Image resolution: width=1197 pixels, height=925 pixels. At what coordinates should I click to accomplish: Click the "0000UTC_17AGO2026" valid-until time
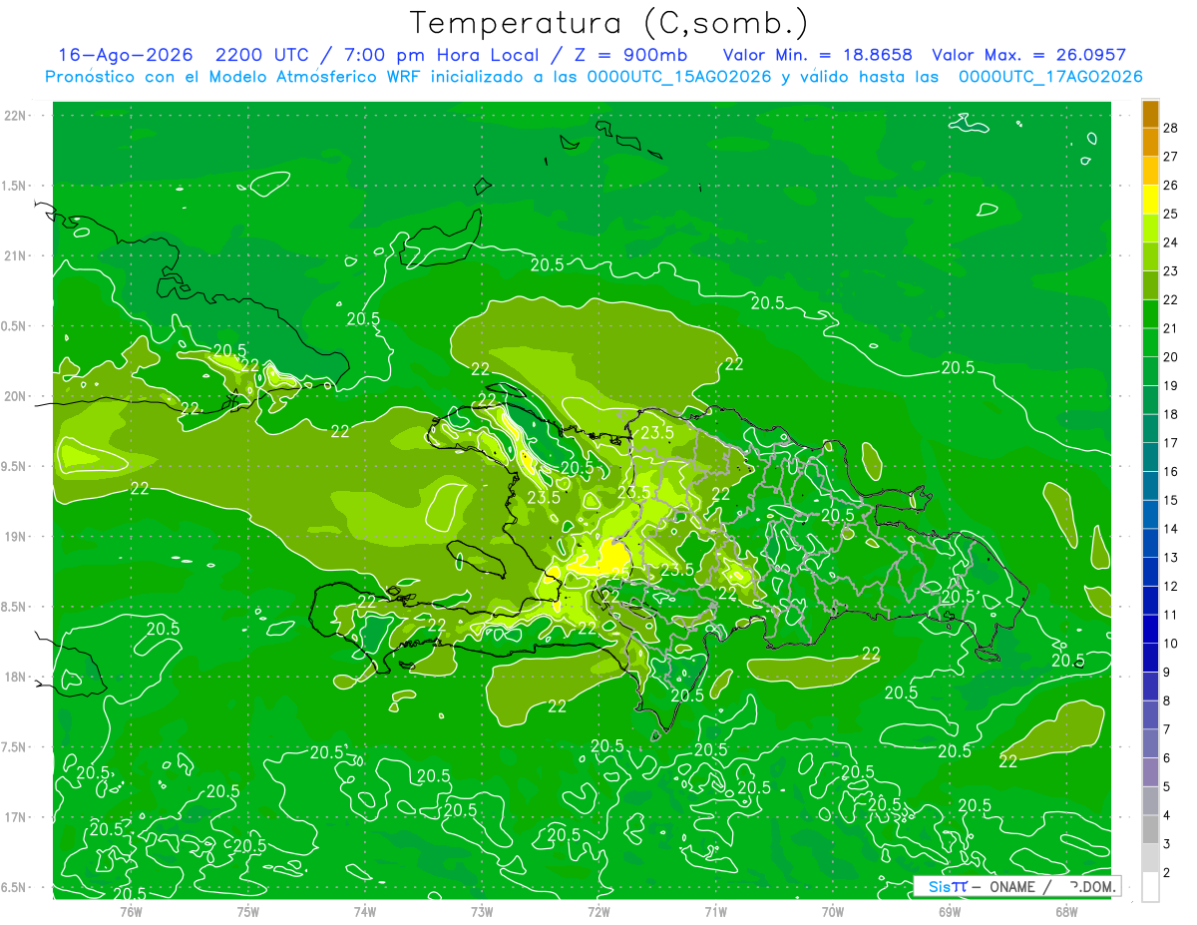1050,77
